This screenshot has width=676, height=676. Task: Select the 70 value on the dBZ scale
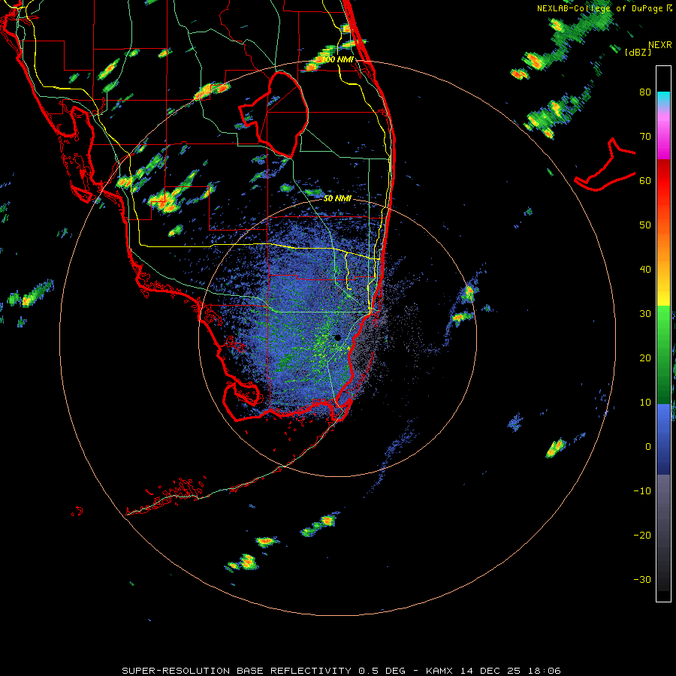coord(645,136)
